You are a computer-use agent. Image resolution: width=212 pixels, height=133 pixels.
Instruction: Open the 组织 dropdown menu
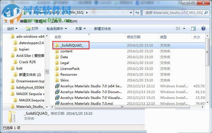[x=12, y=29]
